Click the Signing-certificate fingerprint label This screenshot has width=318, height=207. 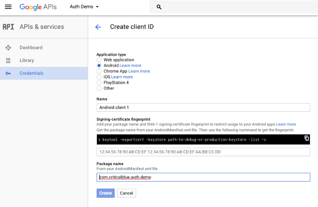123,119
